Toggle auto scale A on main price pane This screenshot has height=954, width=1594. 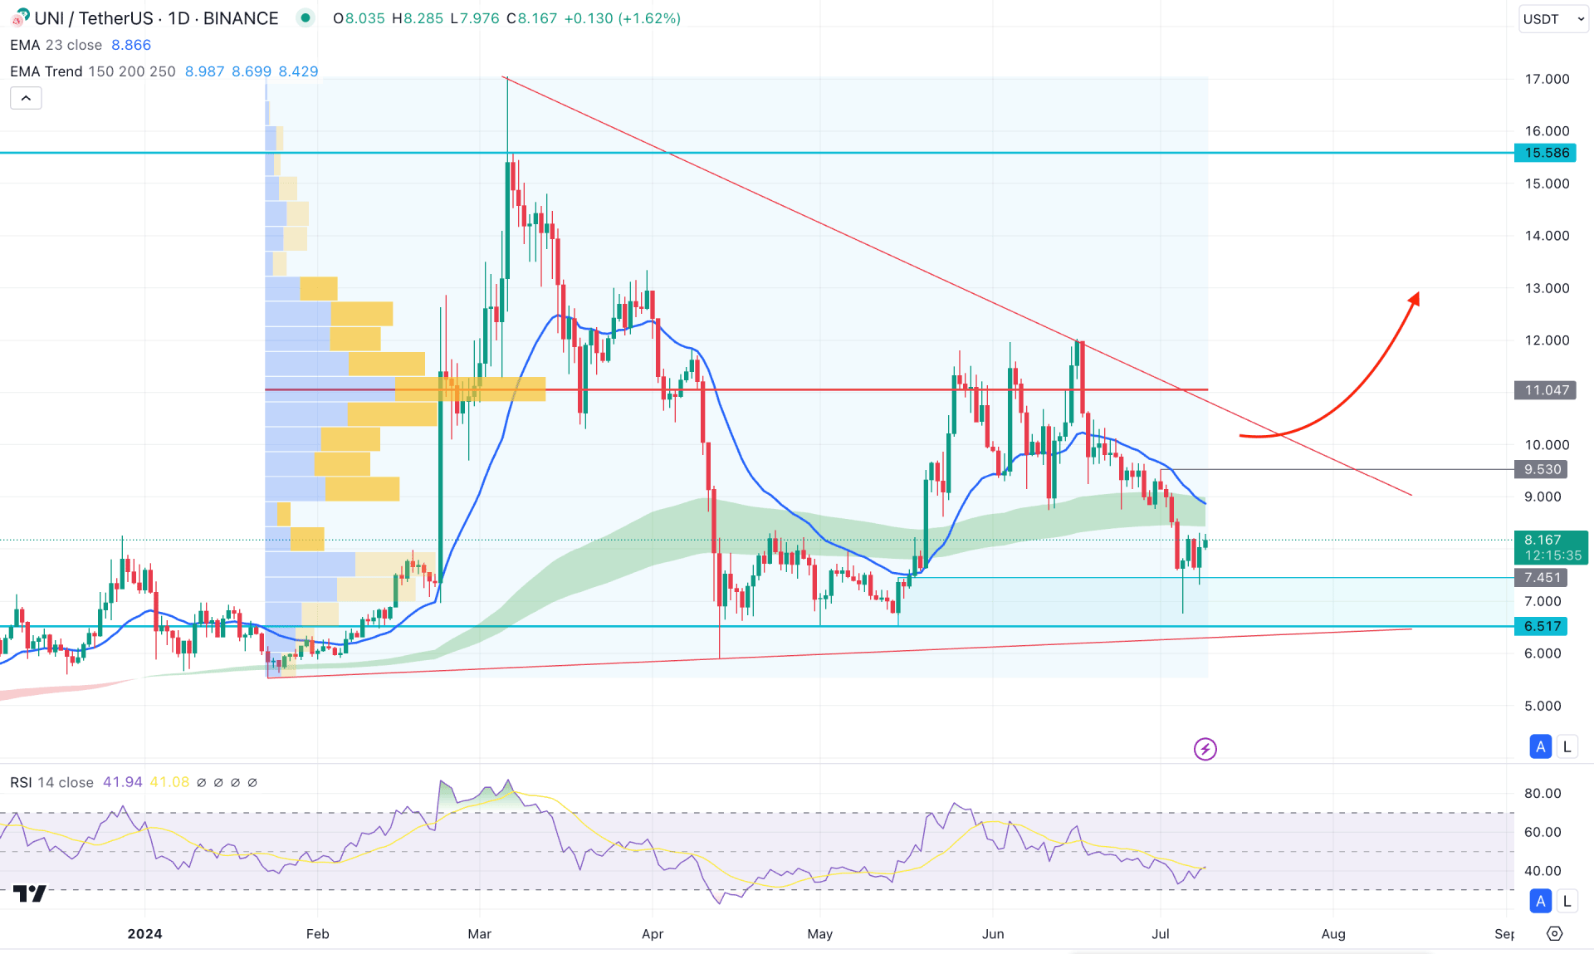(1540, 746)
